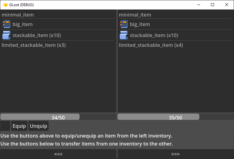
Task: Click the big_item book icon in right inventory
Action: (124, 24)
